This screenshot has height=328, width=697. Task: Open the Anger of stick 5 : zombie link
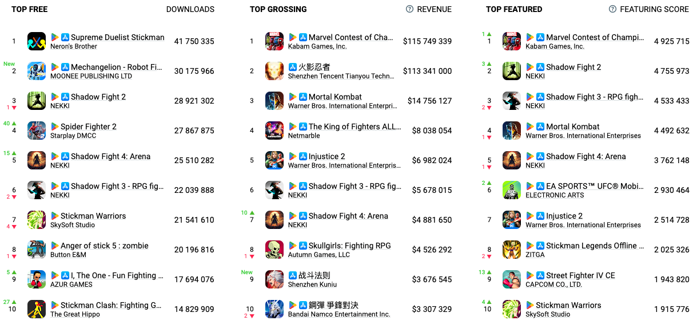tap(105, 246)
